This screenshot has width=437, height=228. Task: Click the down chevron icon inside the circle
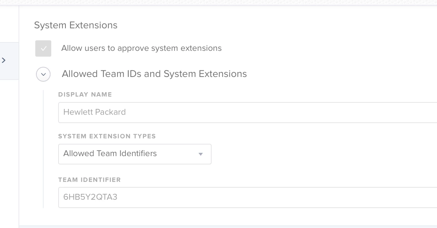(43, 74)
